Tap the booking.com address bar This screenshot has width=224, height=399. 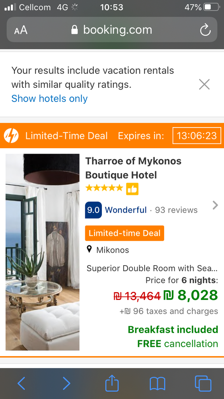(112, 30)
